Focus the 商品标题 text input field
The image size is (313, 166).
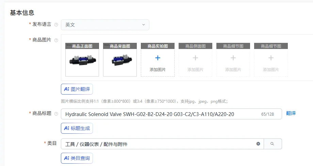(171, 114)
